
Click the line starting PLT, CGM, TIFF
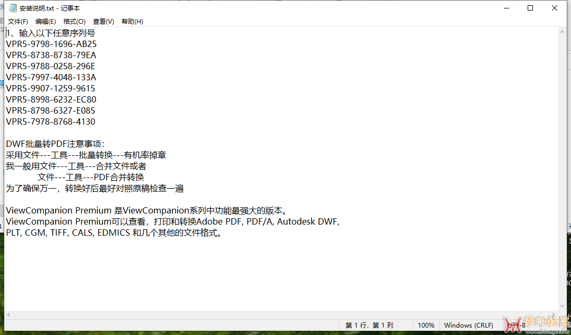pyautogui.click(x=114, y=232)
